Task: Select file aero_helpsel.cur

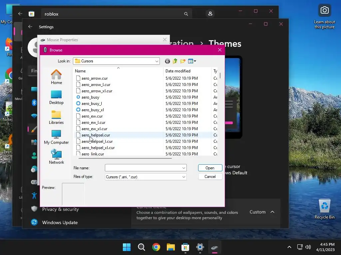Action: pos(96,135)
